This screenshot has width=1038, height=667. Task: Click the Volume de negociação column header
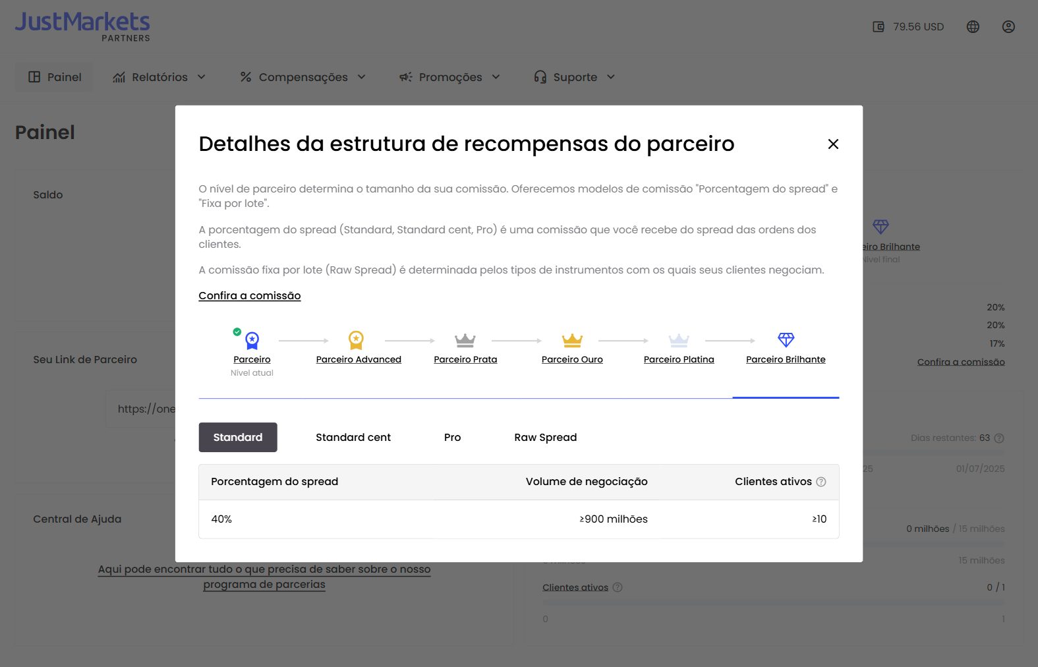587,482
